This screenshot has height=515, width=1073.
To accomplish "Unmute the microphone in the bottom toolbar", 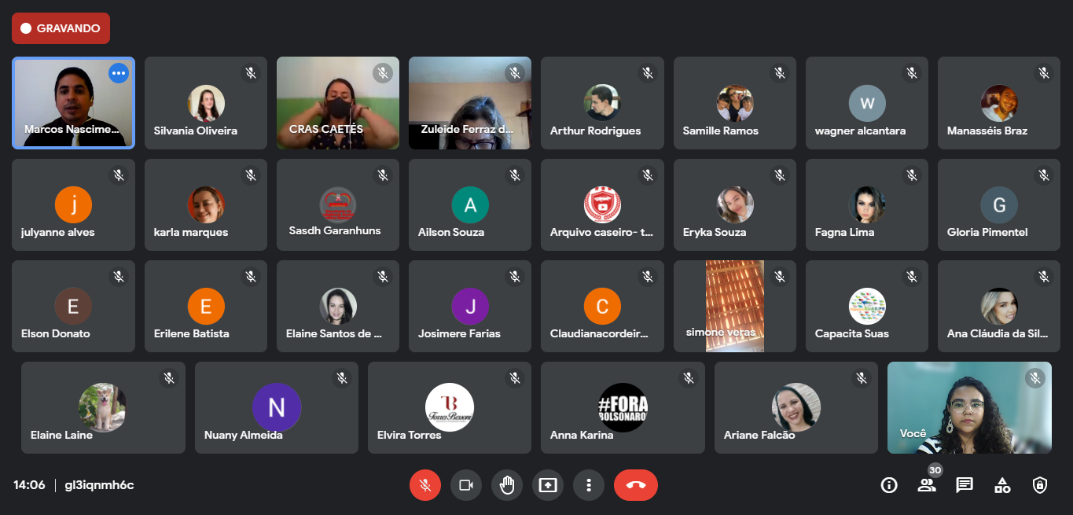I will (425, 485).
